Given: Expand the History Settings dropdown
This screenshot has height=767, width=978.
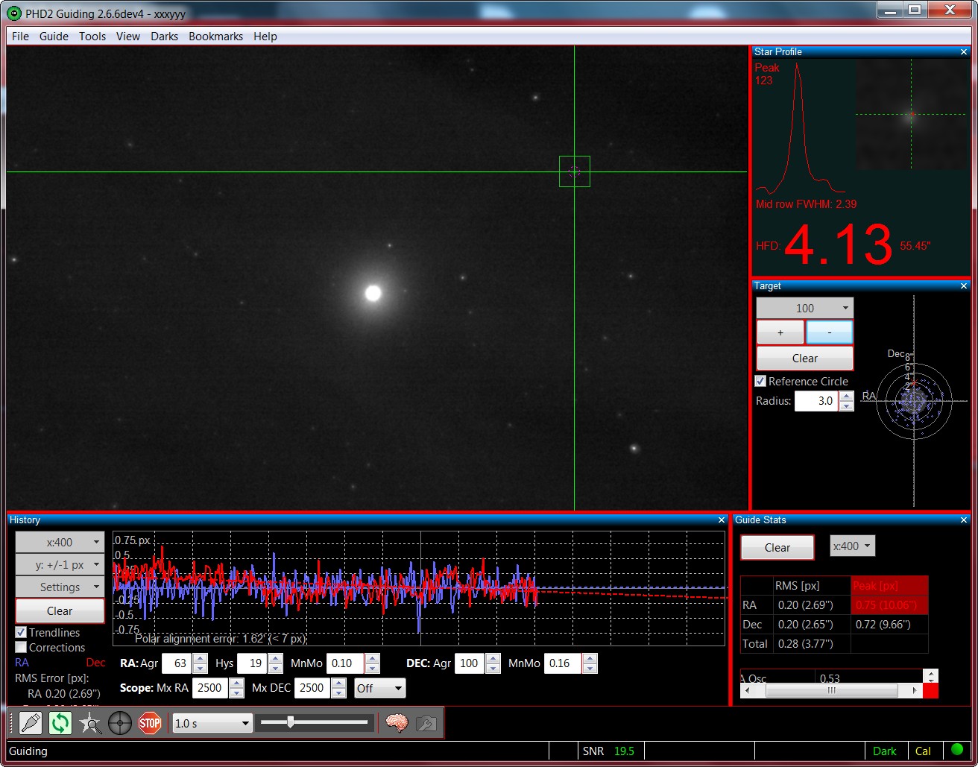Looking at the screenshot, I should 60,587.
